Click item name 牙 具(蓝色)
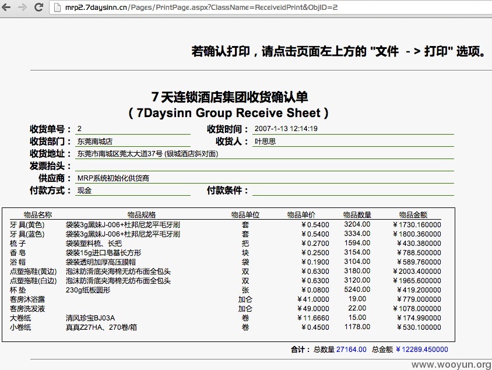Image resolution: width=492 pixels, height=370 pixels. coord(27,234)
